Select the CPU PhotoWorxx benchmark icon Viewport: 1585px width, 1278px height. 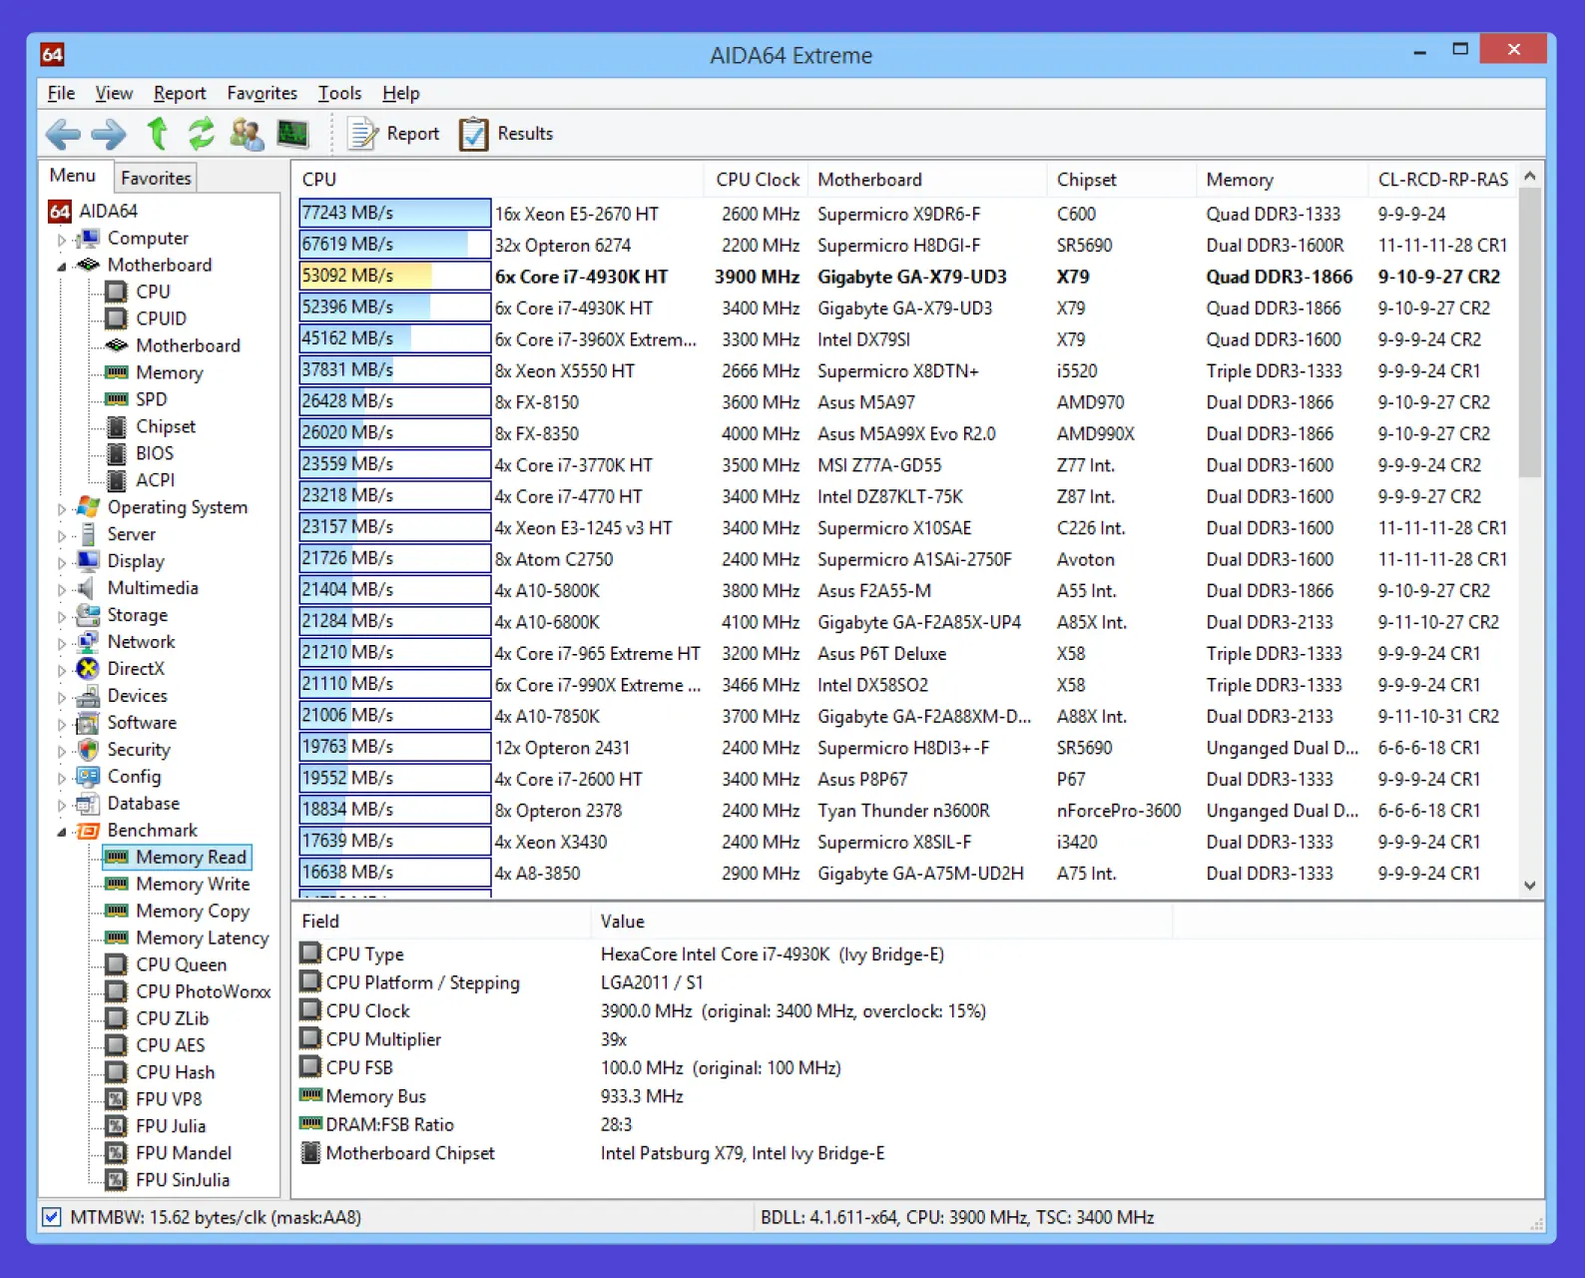click(117, 991)
